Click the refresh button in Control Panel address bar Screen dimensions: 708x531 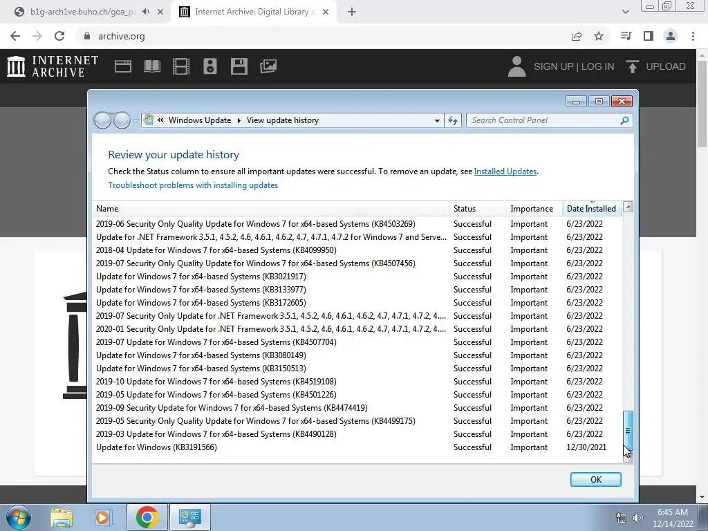tap(453, 120)
